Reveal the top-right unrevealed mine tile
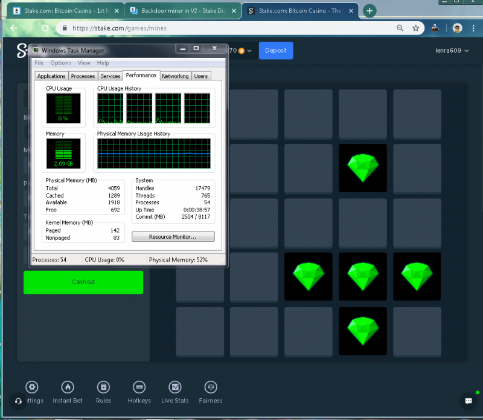 coord(417,114)
